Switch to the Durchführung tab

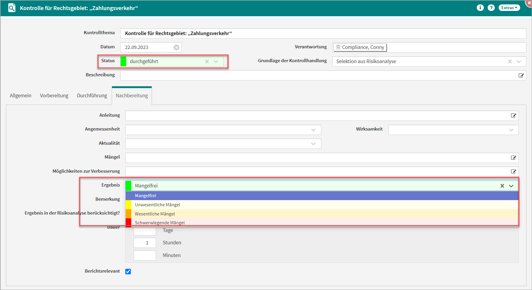coord(92,95)
